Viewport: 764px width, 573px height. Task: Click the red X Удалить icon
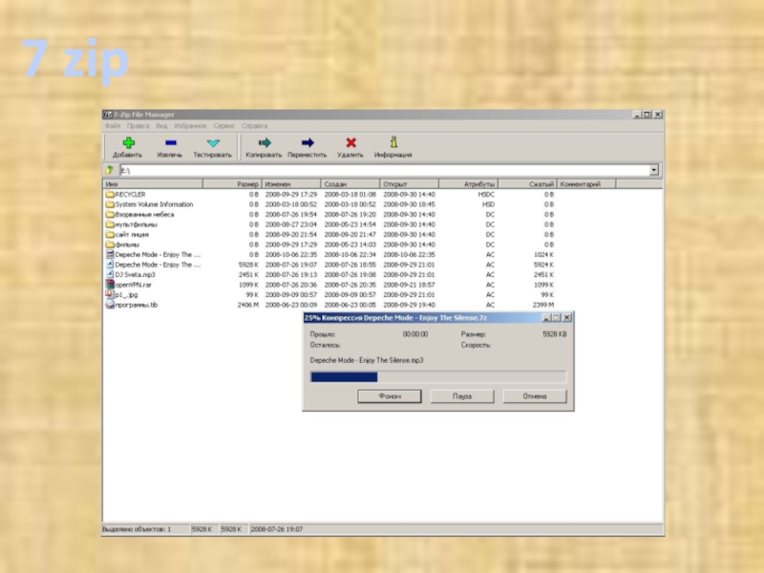[350, 142]
